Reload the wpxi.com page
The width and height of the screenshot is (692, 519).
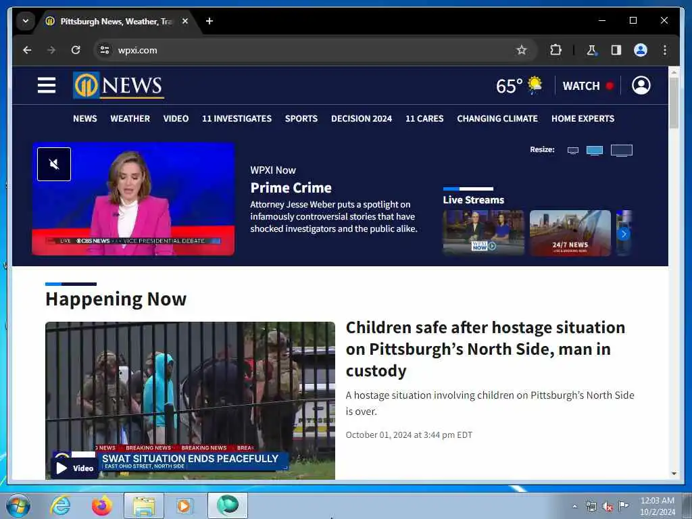[76, 50]
